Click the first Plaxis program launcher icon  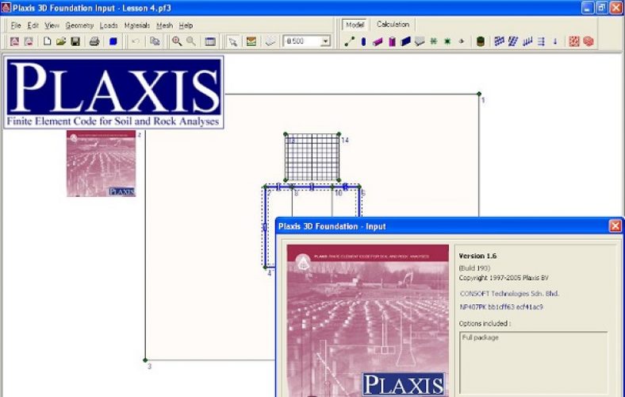tap(15, 41)
